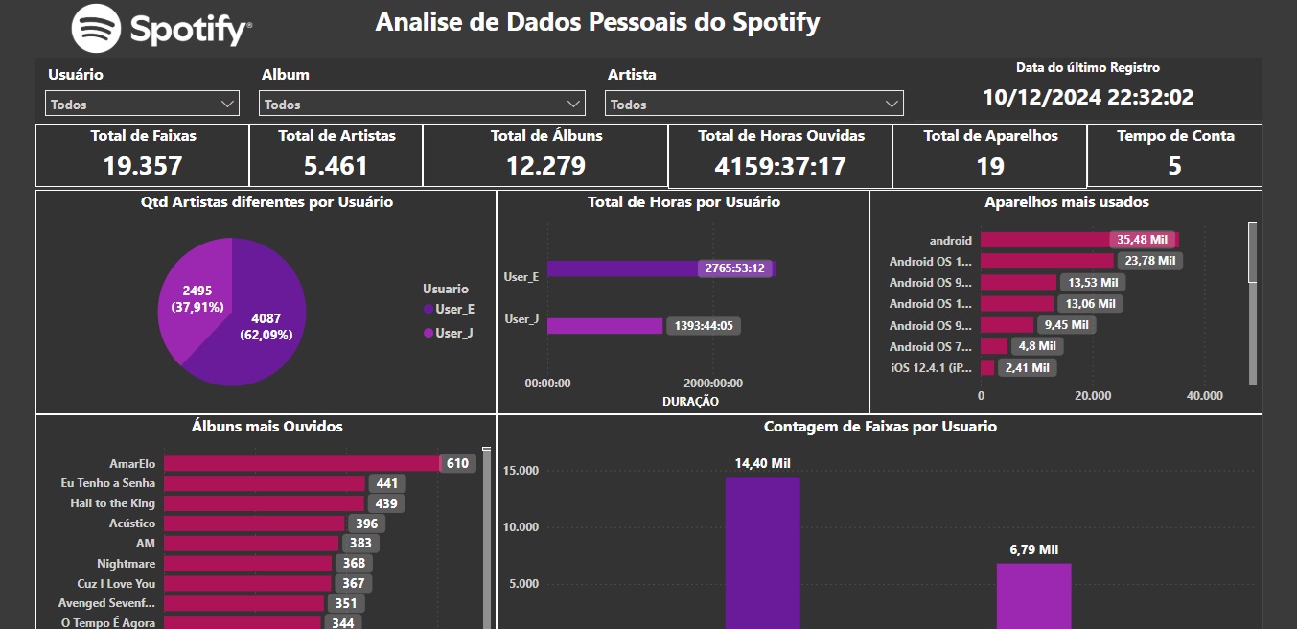
Task: Click the 13,06 Mil device data label
Action: (x=1089, y=303)
